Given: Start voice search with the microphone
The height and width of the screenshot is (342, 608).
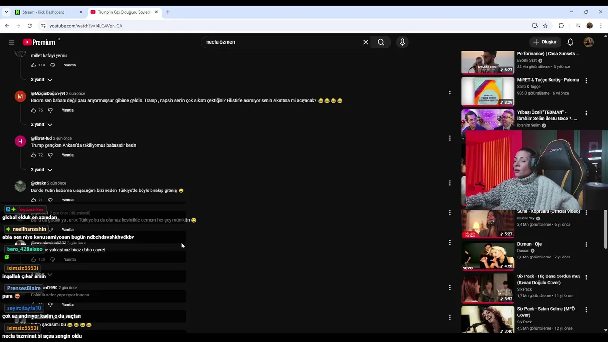Looking at the screenshot, I should (402, 42).
